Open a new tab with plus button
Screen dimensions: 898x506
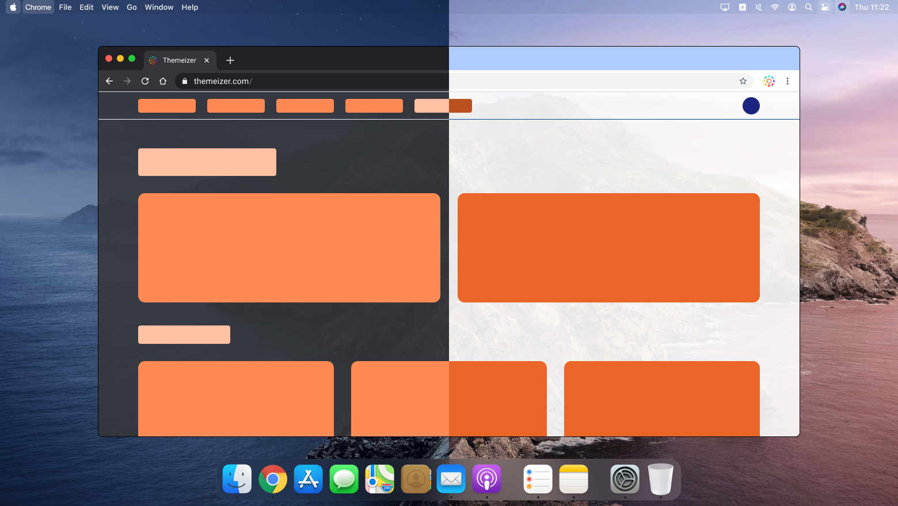[x=230, y=60]
